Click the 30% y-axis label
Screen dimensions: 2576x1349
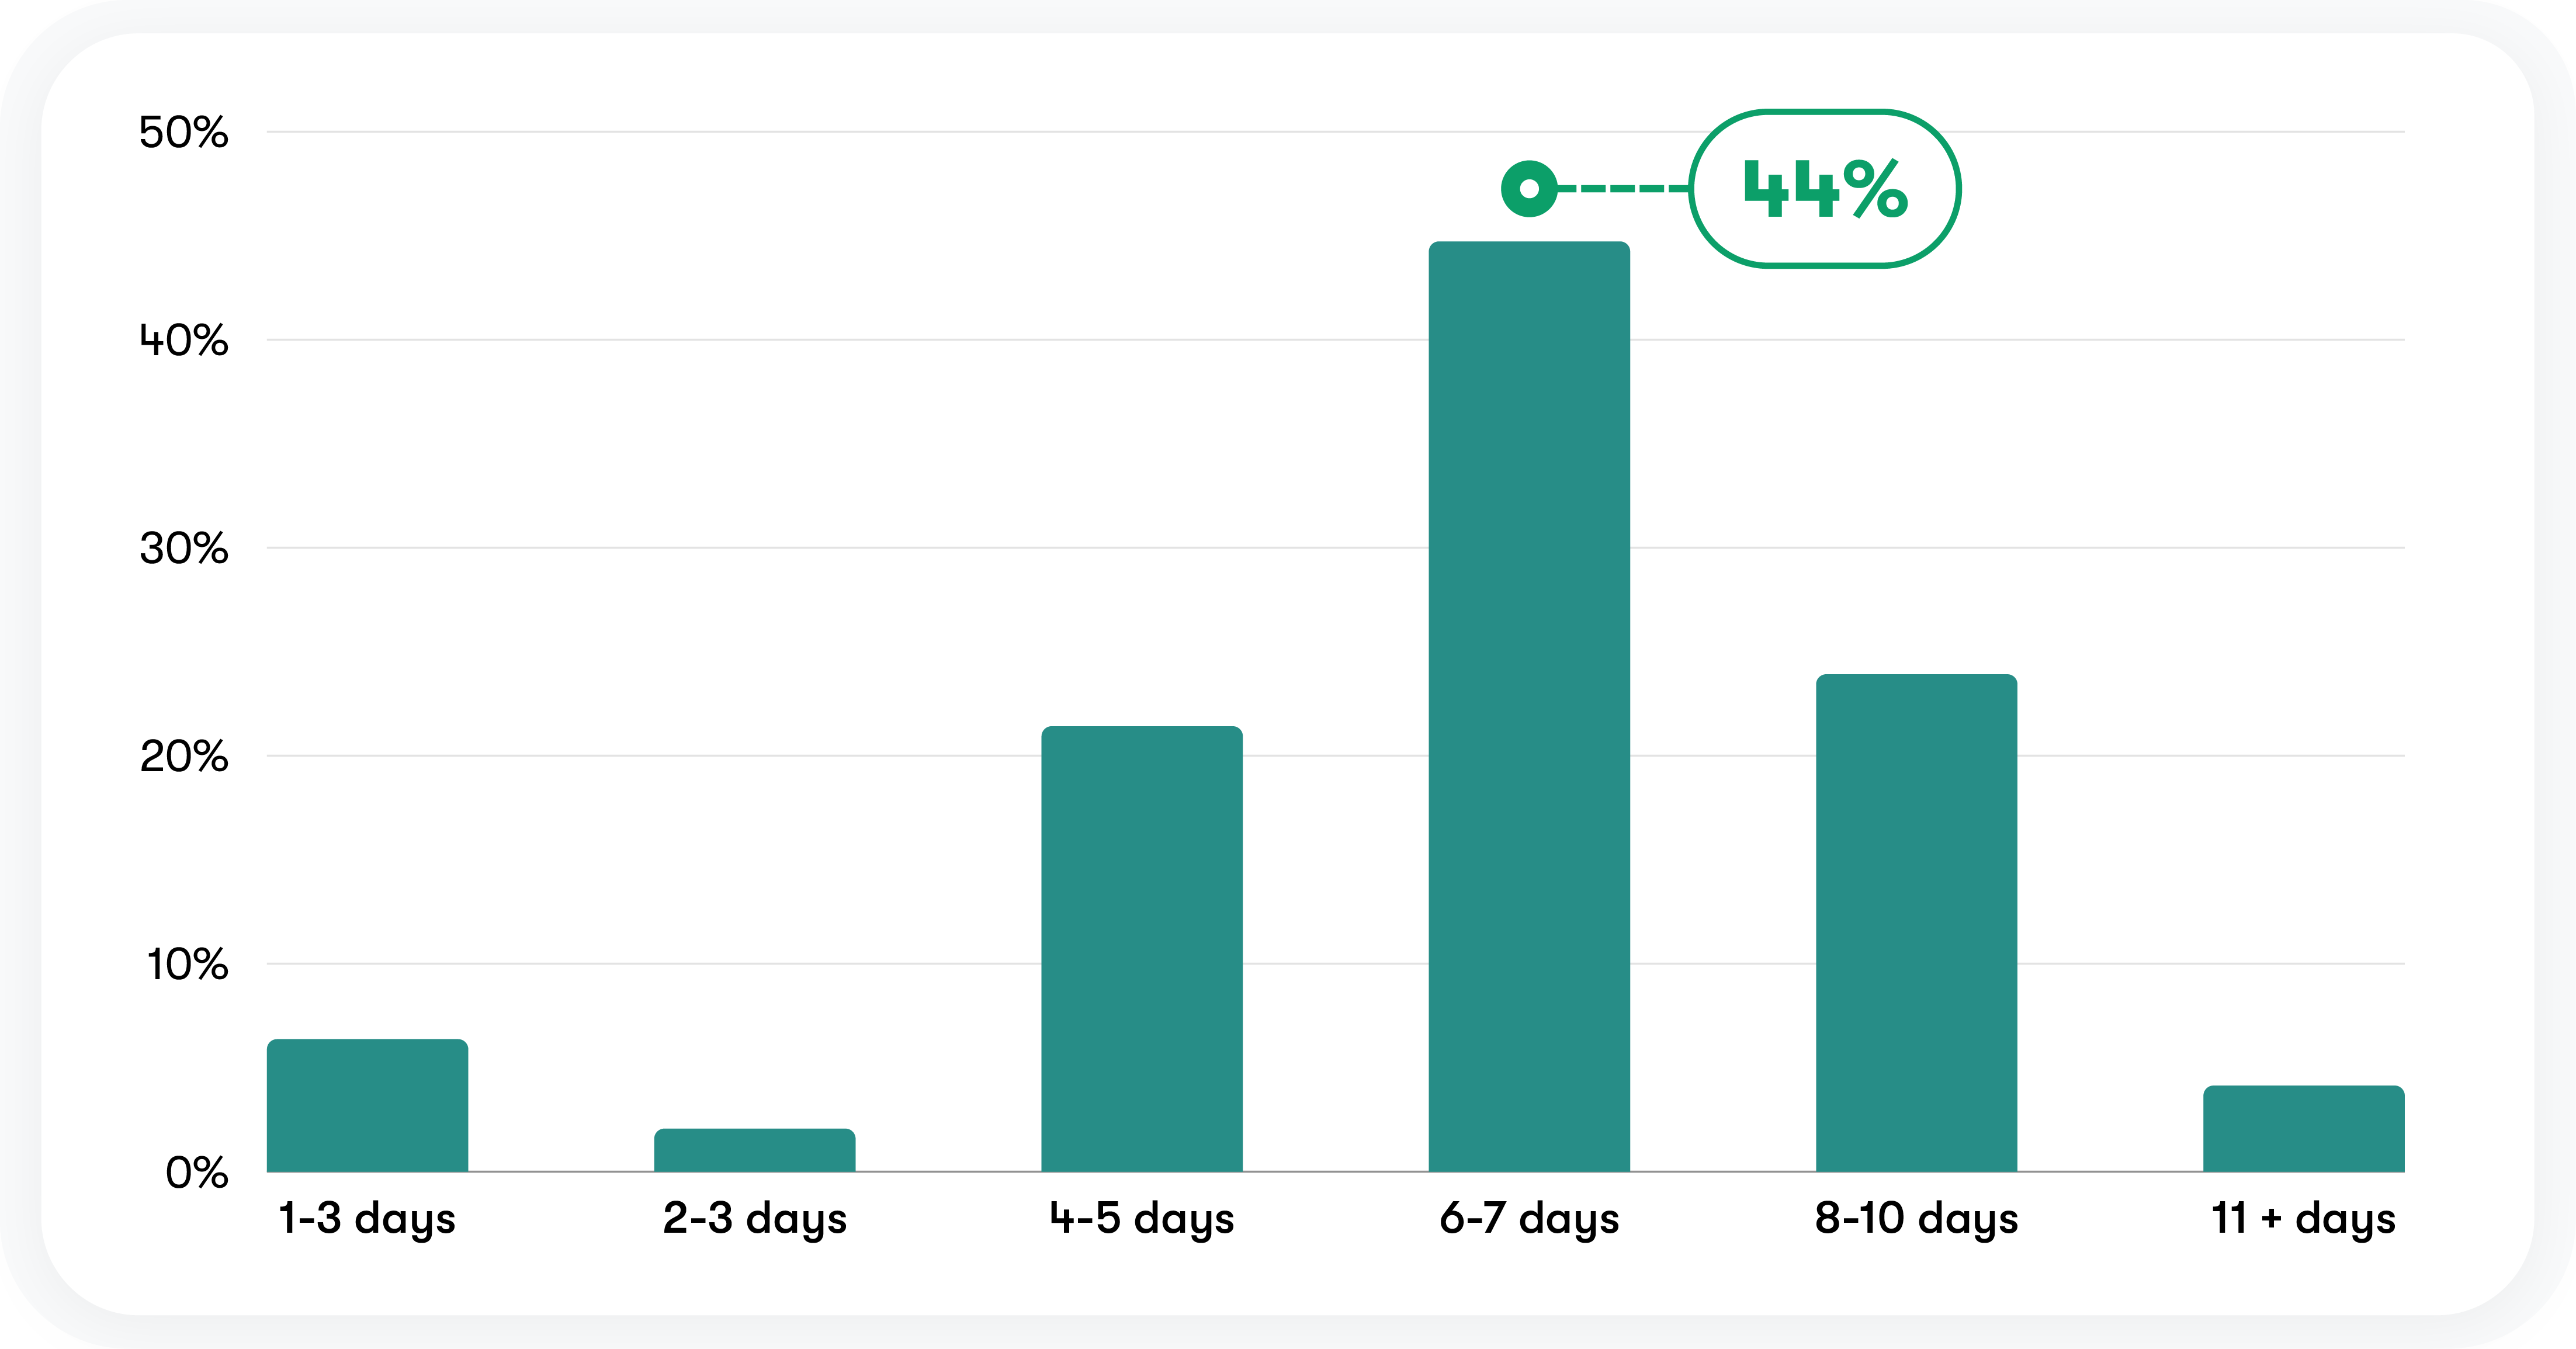point(184,548)
